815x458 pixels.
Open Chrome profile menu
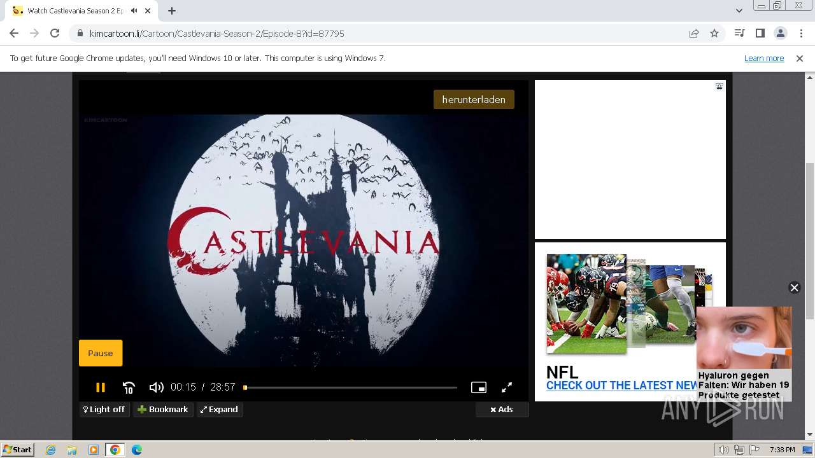point(780,34)
